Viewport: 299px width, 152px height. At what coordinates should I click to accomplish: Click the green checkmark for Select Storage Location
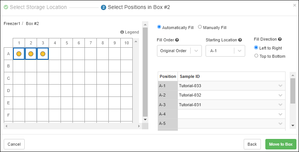coord(6,7)
